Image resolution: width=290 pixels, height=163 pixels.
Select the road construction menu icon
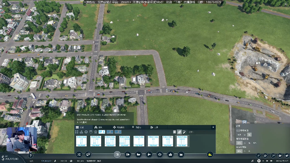pyautogui.click(x=117, y=155)
